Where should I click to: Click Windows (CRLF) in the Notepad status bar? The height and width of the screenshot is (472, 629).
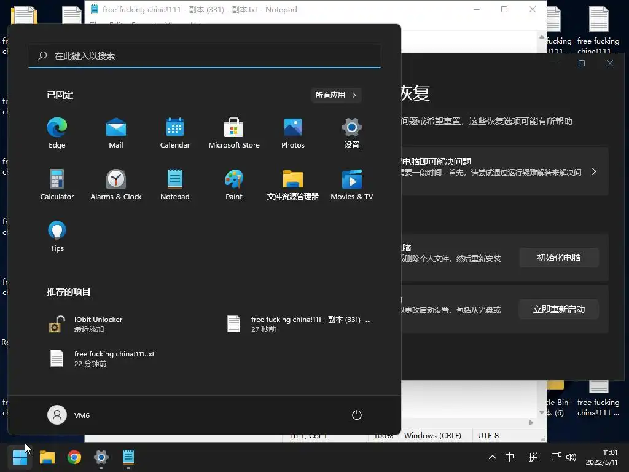coord(432,436)
